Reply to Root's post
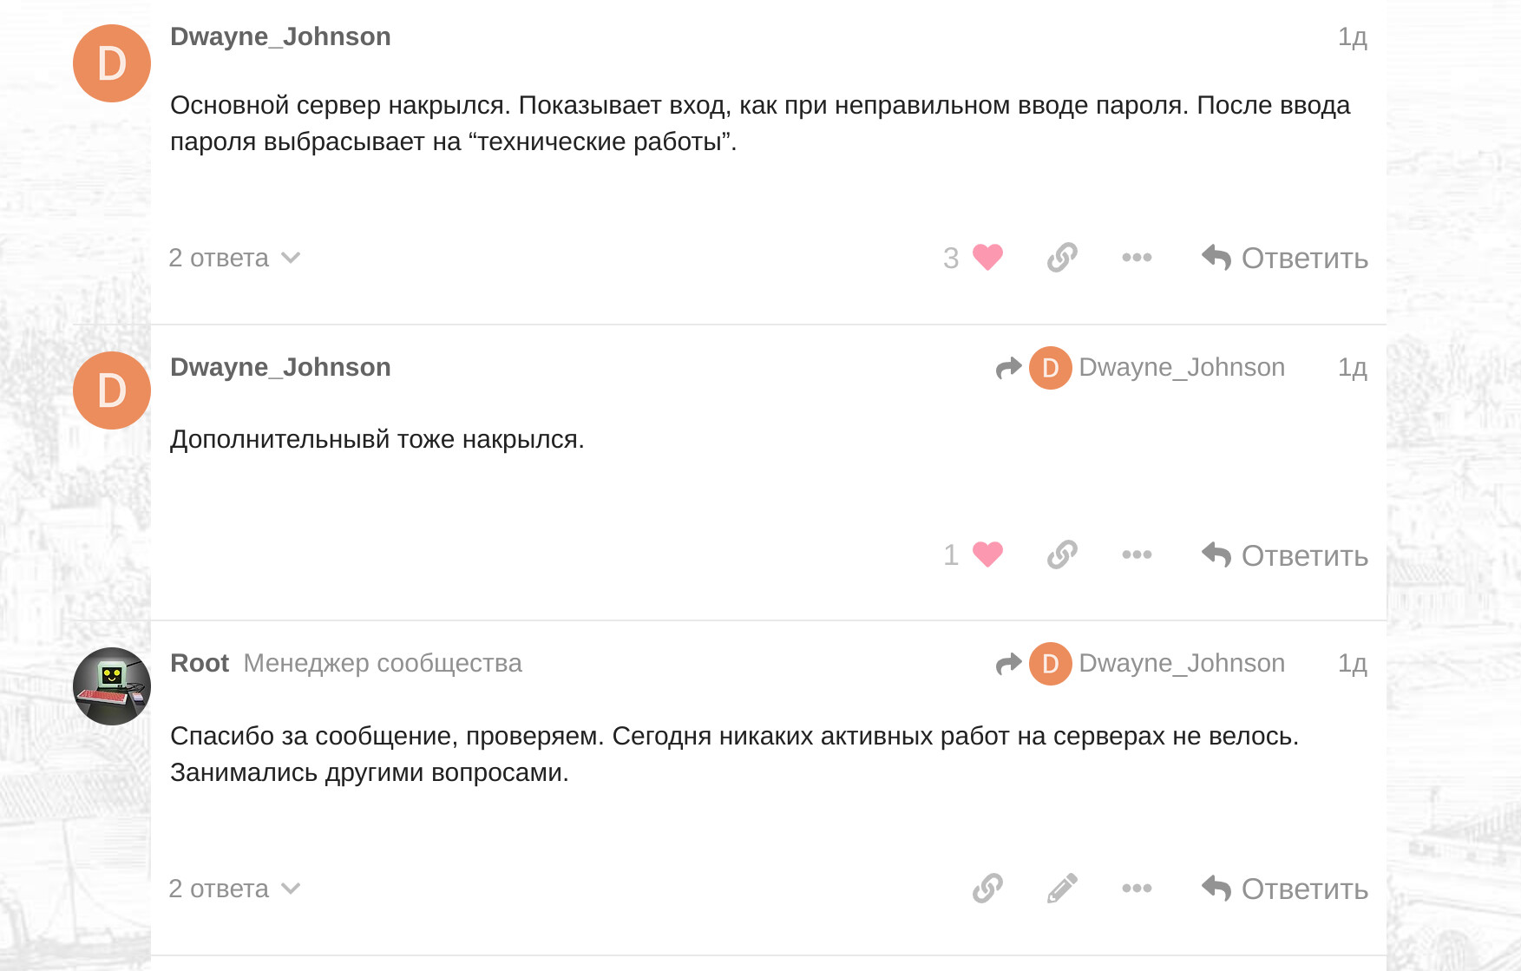This screenshot has width=1521, height=971. point(1285,889)
